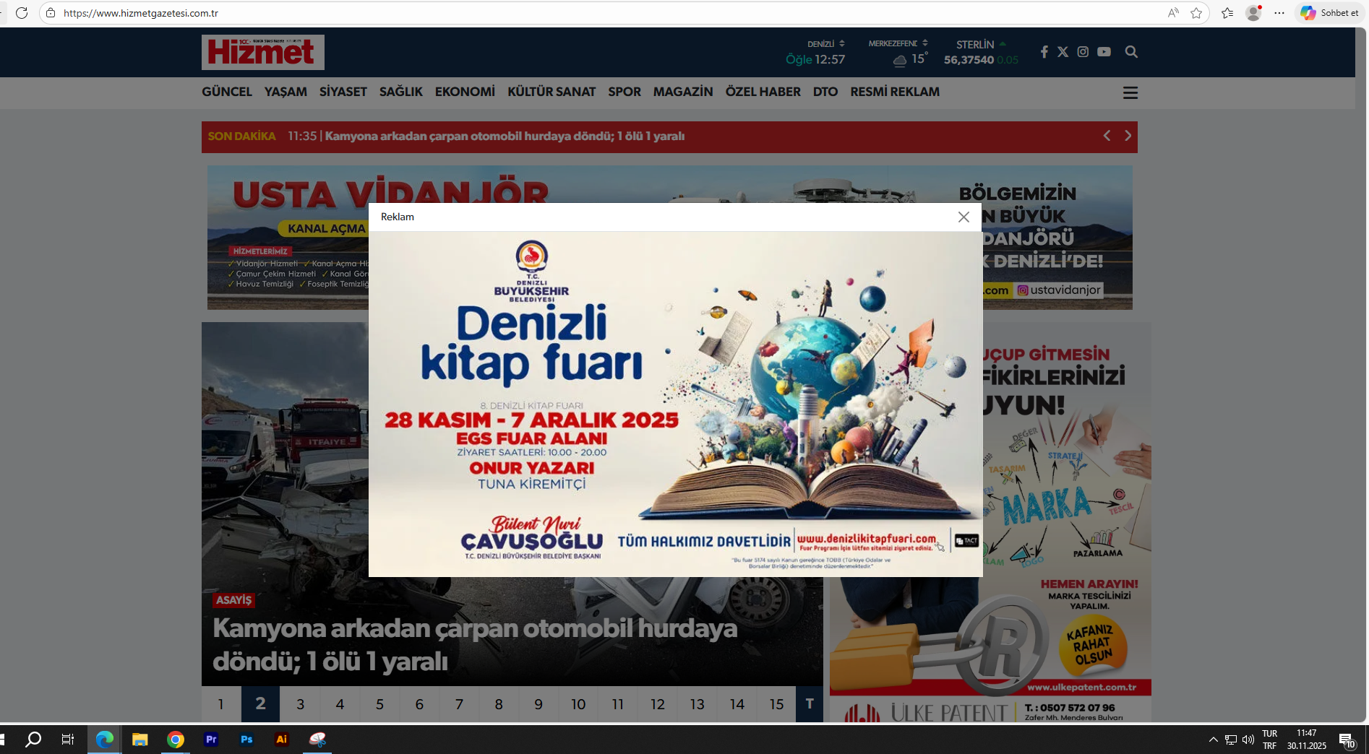The width and height of the screenshot is (1369, 754).
Task: Open the Instagram icon in header
Action: 1083,52
